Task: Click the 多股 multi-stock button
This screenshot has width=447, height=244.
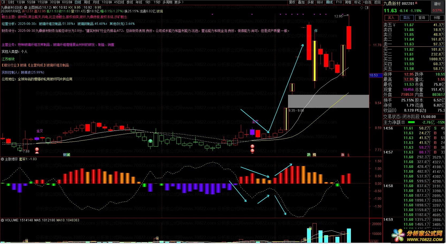Action: 310,2
